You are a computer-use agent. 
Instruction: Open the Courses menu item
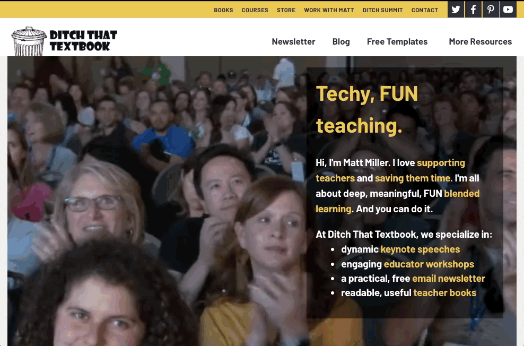pos(255,11)
